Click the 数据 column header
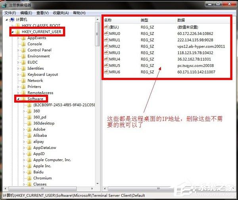This screenshot has height=200, width=238. pyautogui.click(x=182, y=20)
